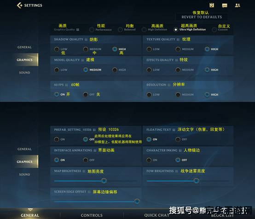The width and height of the screenshot is (255, 219).
Task: Click the Revert to Defaults button
Action: click(x=202, y=17)
